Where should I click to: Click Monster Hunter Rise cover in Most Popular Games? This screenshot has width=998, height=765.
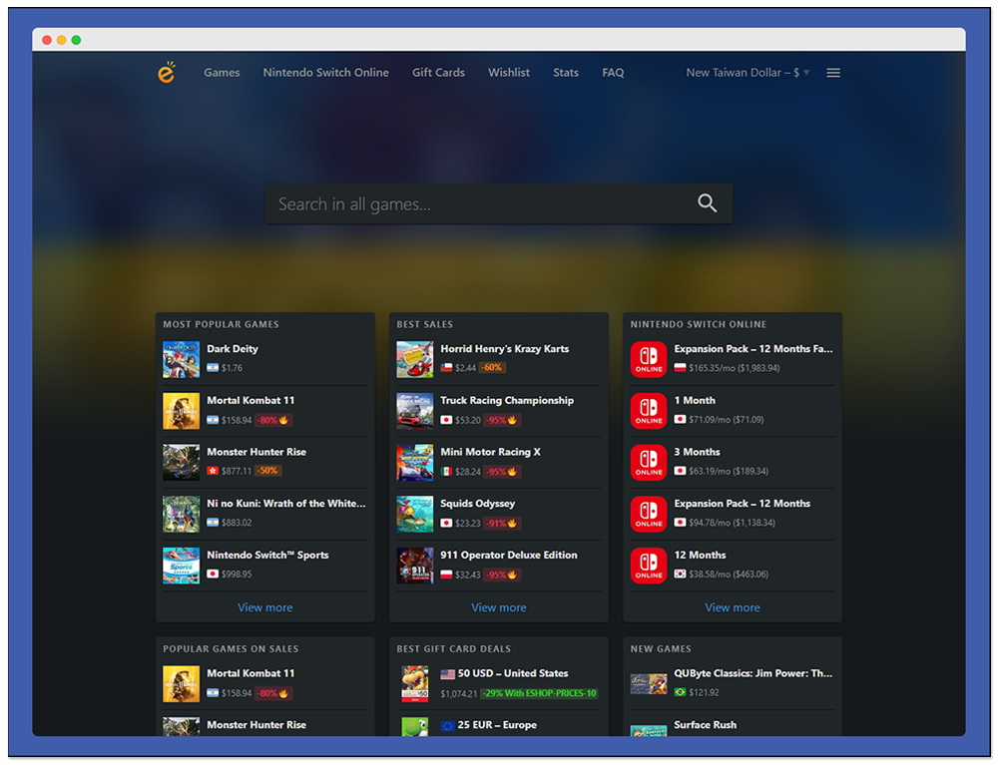click(x=181, y=463)
